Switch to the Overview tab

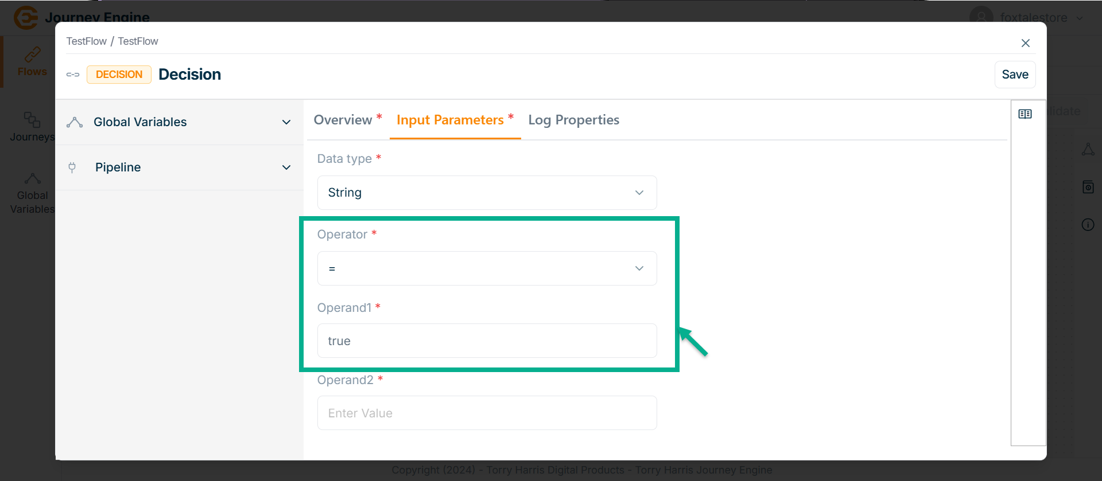343,120
